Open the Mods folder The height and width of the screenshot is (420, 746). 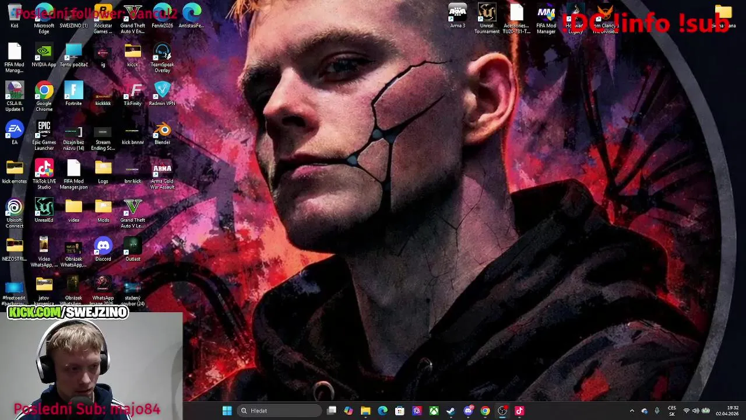tap(103, 211)
